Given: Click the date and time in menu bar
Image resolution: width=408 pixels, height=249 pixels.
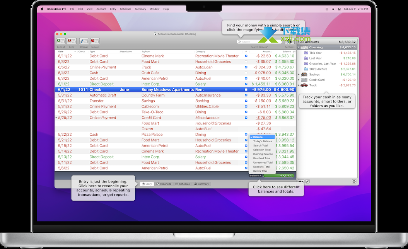Looking at the screenshot, I should click(356, 9).
